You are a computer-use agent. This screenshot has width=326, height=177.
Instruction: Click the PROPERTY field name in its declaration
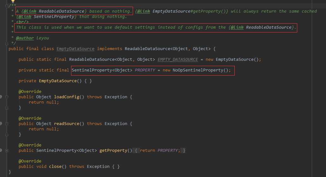[145, 70]
